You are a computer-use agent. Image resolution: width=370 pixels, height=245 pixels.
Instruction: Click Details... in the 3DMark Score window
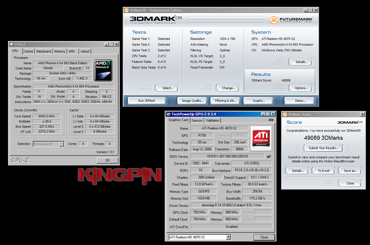298,171
